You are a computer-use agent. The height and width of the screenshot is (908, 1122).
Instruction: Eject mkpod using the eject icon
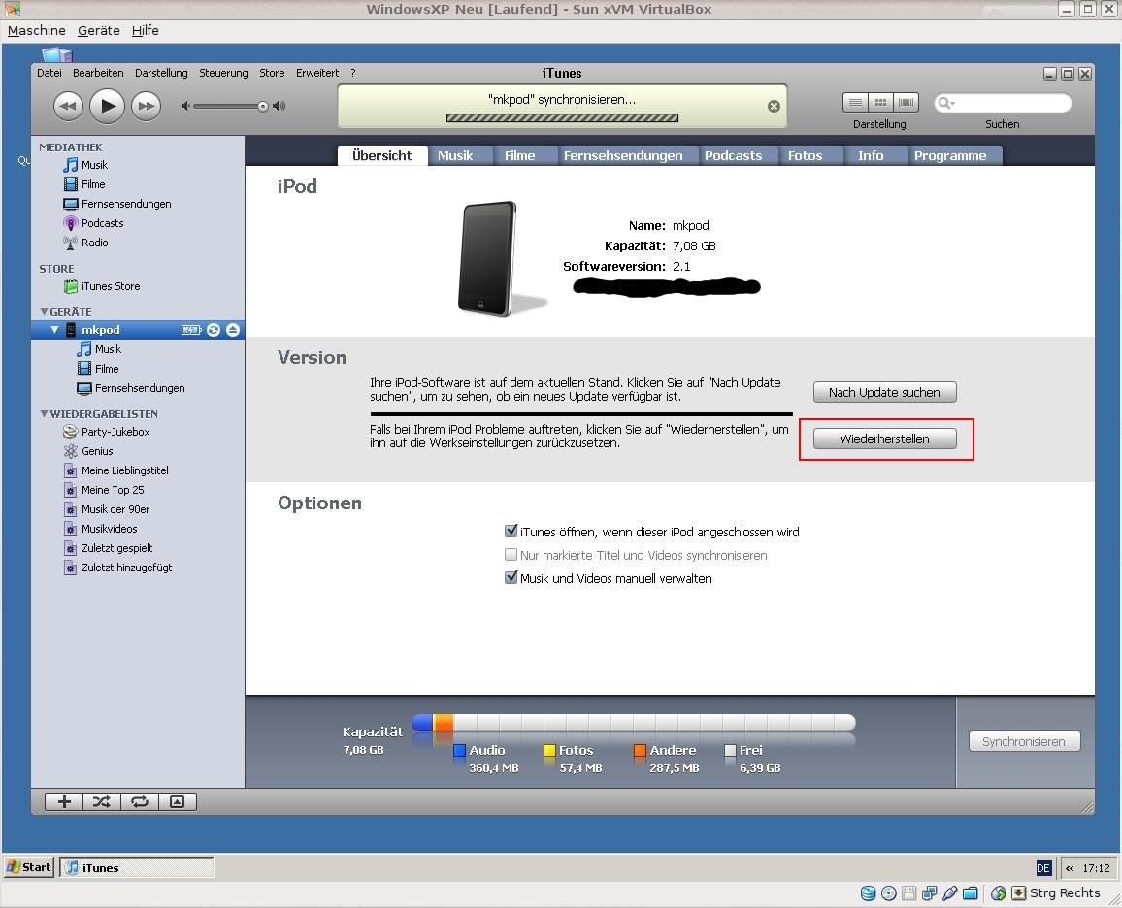click(233, 330)
